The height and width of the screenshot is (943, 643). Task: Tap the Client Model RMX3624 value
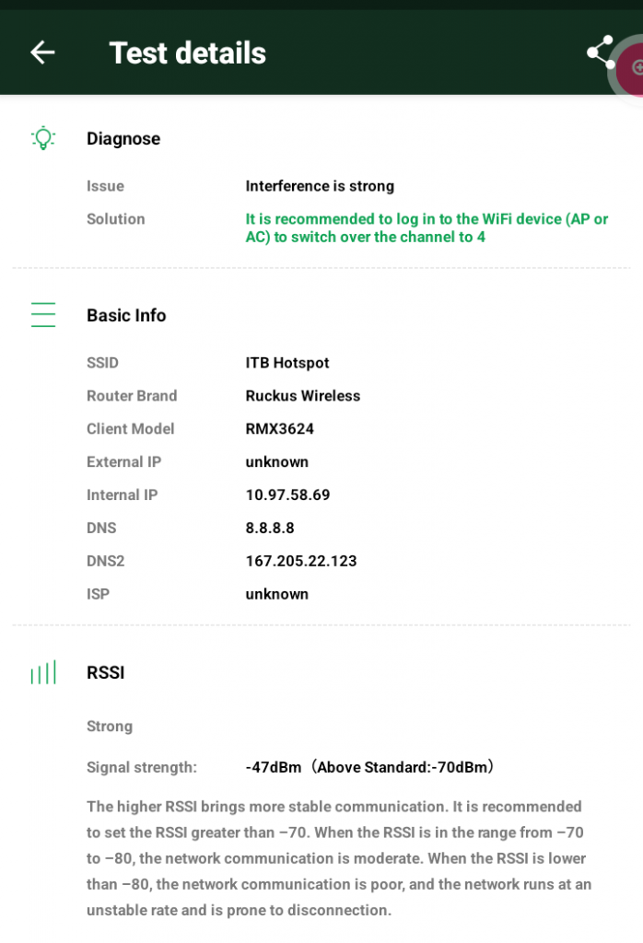(280, 429)
